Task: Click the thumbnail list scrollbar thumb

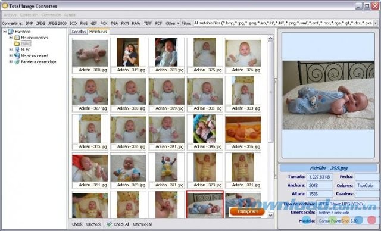Action: click(x=270, y=92)
